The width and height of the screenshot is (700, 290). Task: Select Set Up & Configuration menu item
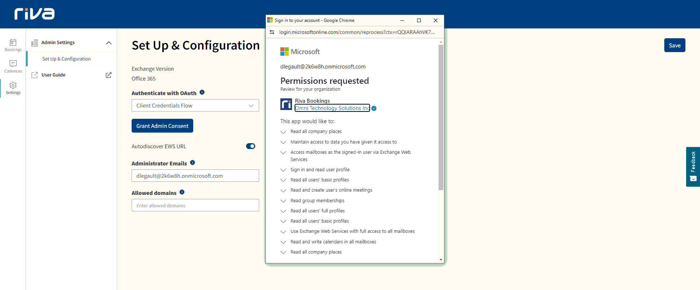coord(66,59)
